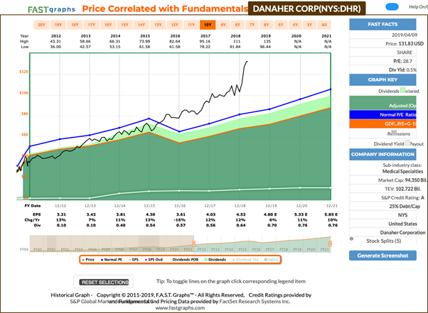The width and height of the screenshot is (428, 313).
Task: Switch to the 14Y range tab
Action: 141,25
